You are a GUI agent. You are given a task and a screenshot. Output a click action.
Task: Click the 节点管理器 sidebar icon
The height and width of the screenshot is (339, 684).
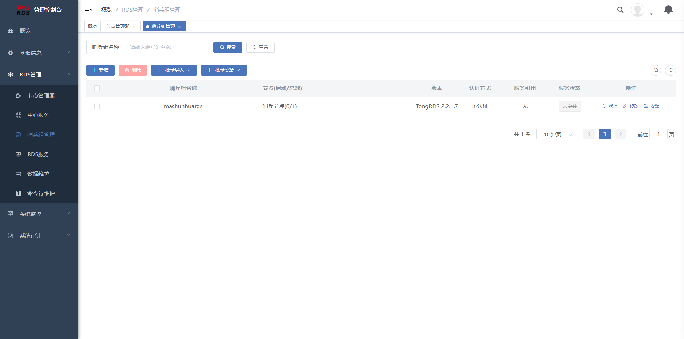tap(19, 96)
